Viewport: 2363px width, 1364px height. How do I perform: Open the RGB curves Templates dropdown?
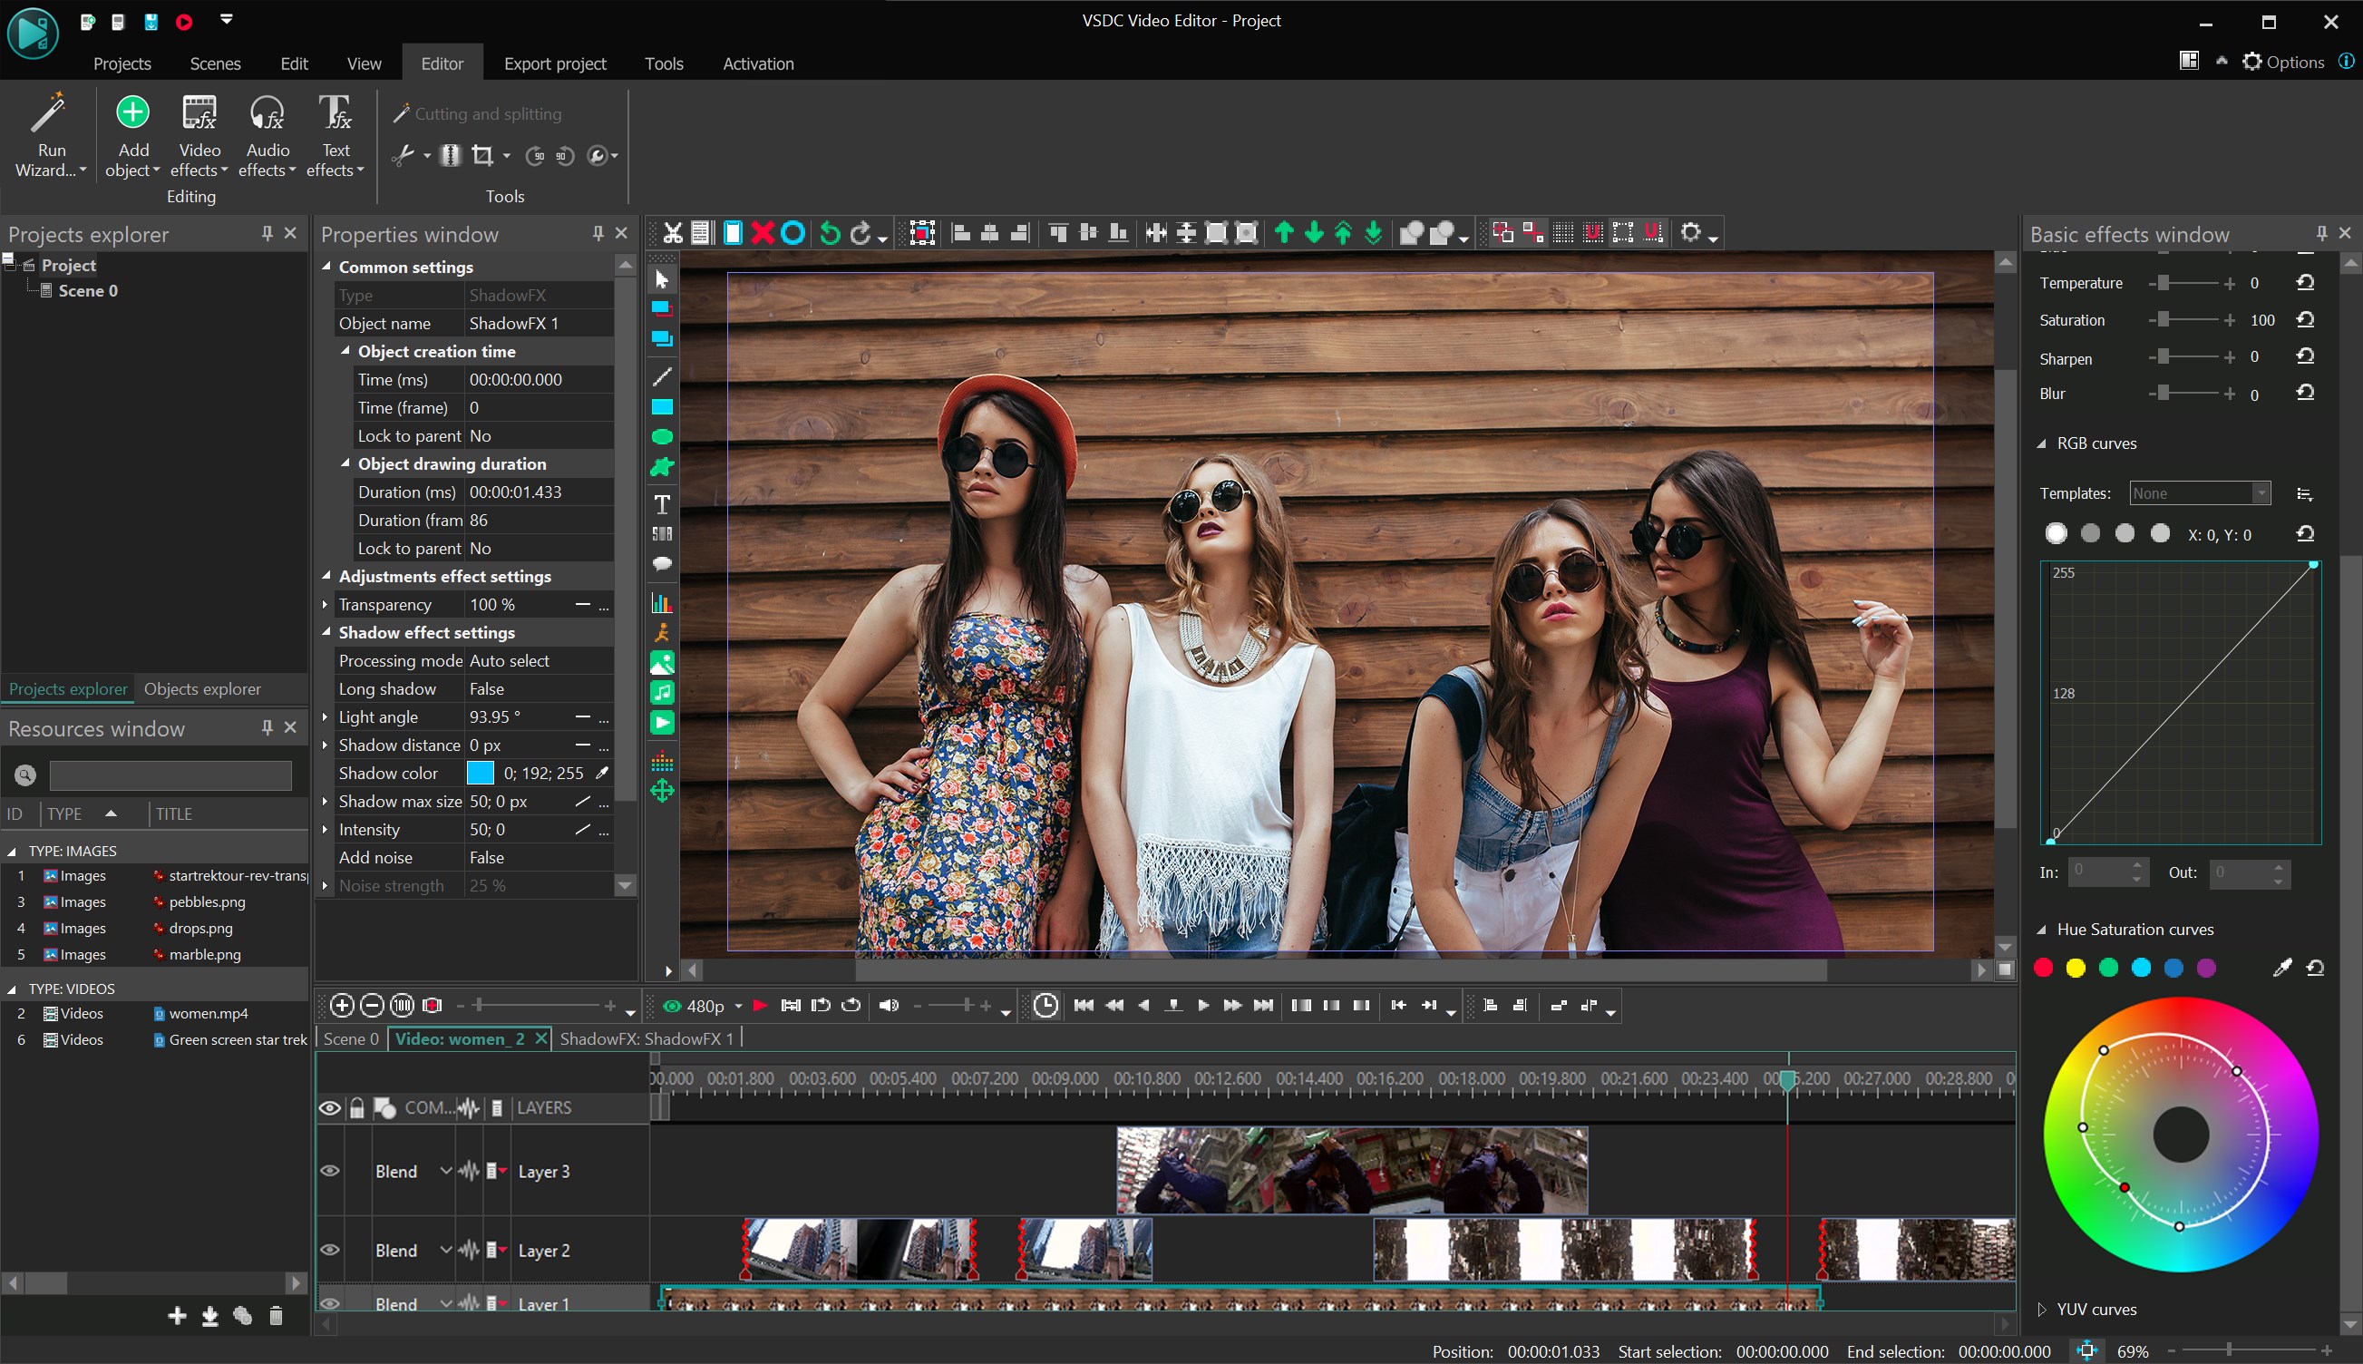[x=2260, y=493]
